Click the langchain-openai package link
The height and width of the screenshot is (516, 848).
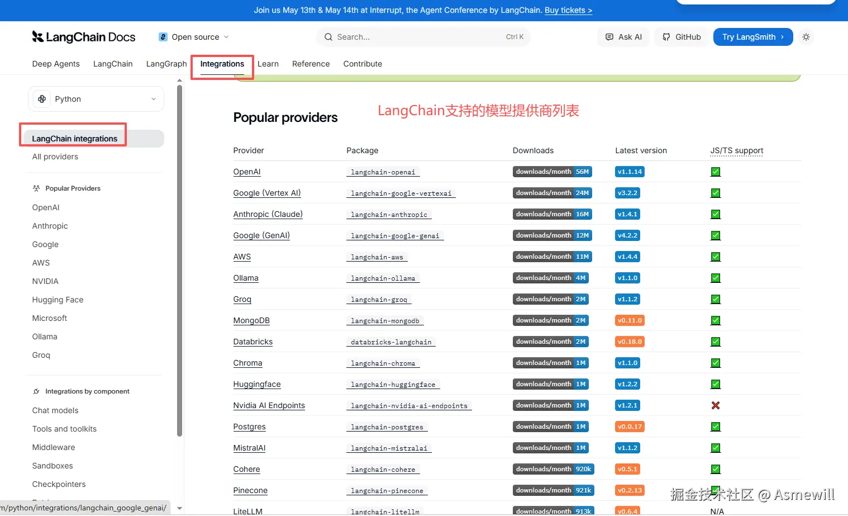coord(383,172)
